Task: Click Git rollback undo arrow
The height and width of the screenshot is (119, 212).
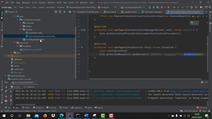Action: click(196, 7)
